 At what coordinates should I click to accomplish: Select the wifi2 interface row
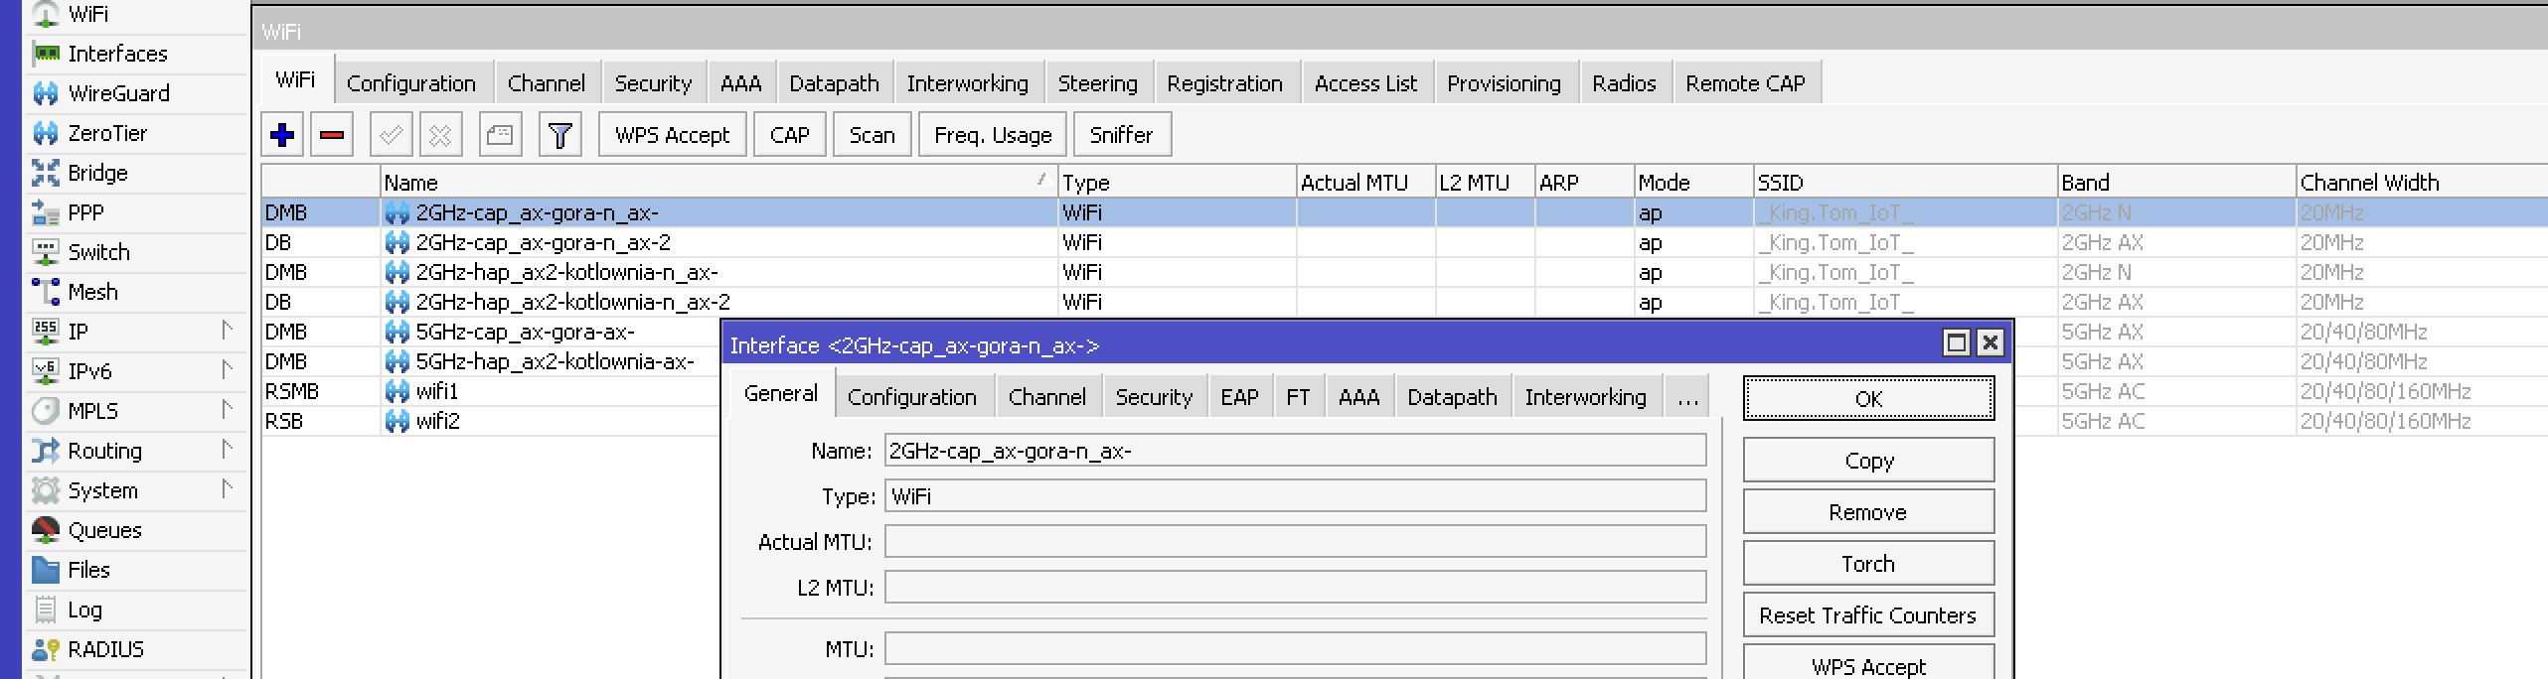(x=437, y=421)
